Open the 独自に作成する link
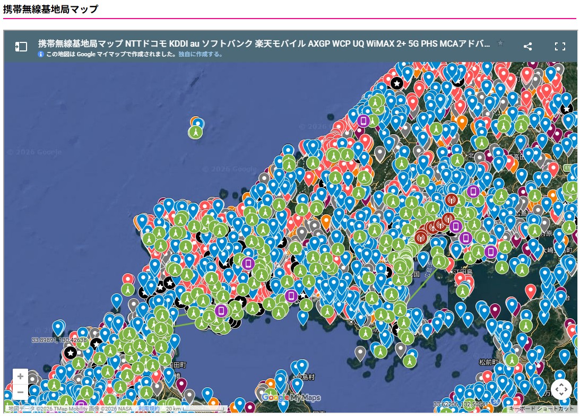 pyautogui.click(x=201, y=54)
